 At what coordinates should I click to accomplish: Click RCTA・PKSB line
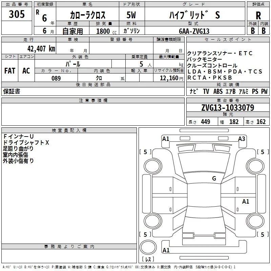(x=209, y=78)
